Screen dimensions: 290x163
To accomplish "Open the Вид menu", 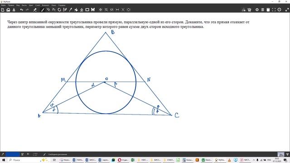I will [x=18, y=5].
